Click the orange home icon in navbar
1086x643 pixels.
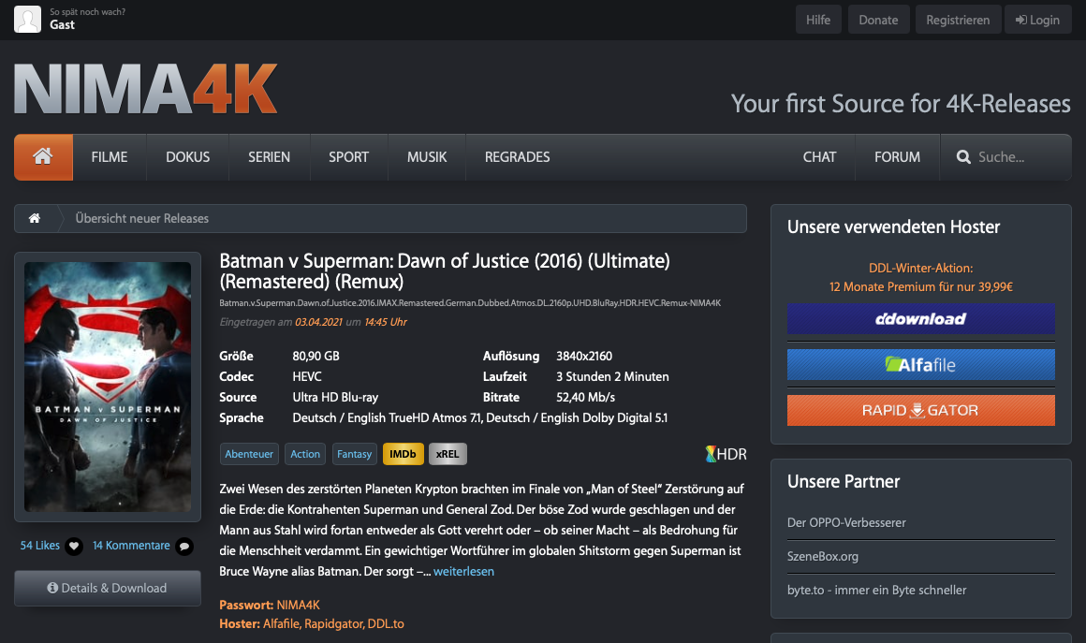(x=43, y=157)
